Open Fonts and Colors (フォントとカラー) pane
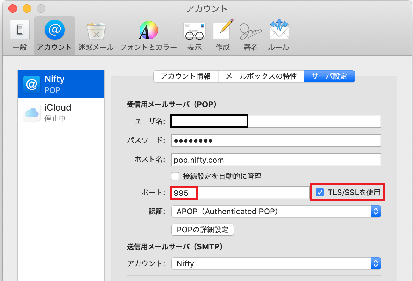This screenshot has height=281, width=413. pos(148,35)
